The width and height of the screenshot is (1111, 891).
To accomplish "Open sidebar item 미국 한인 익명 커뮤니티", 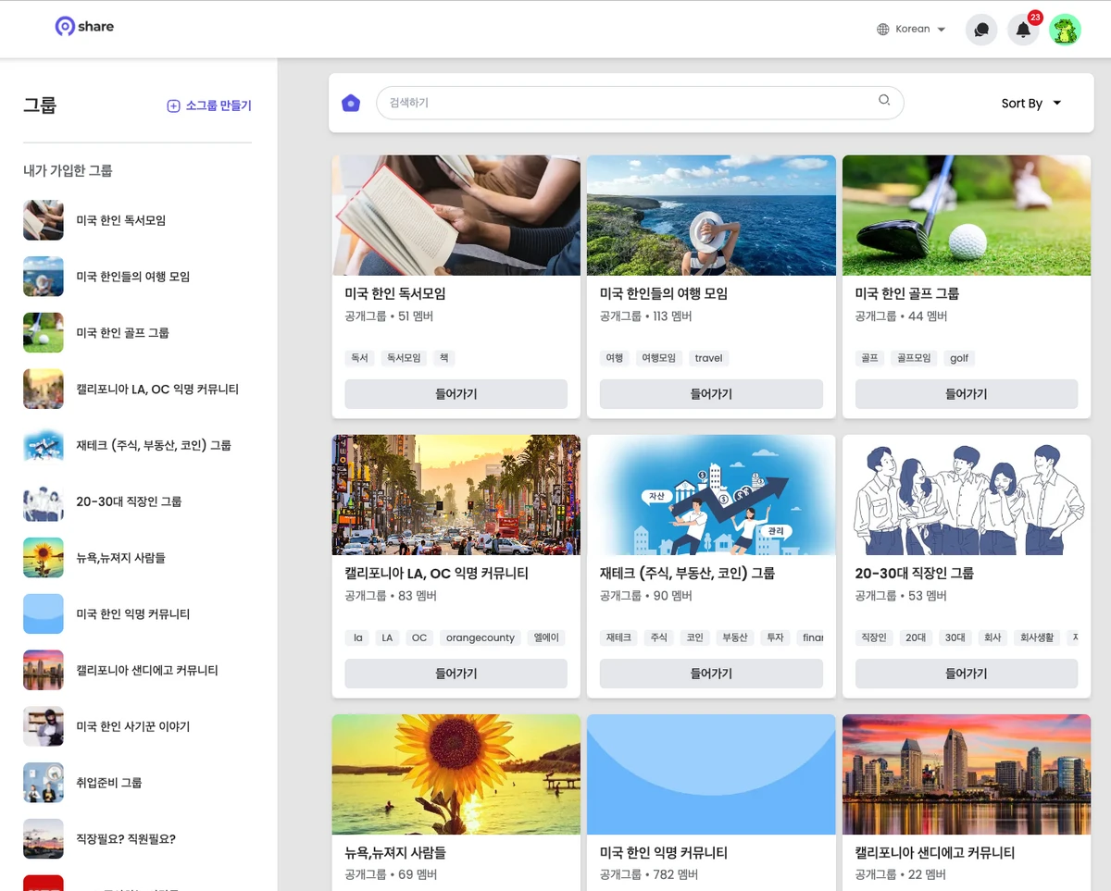I will (x=137, y=614).
